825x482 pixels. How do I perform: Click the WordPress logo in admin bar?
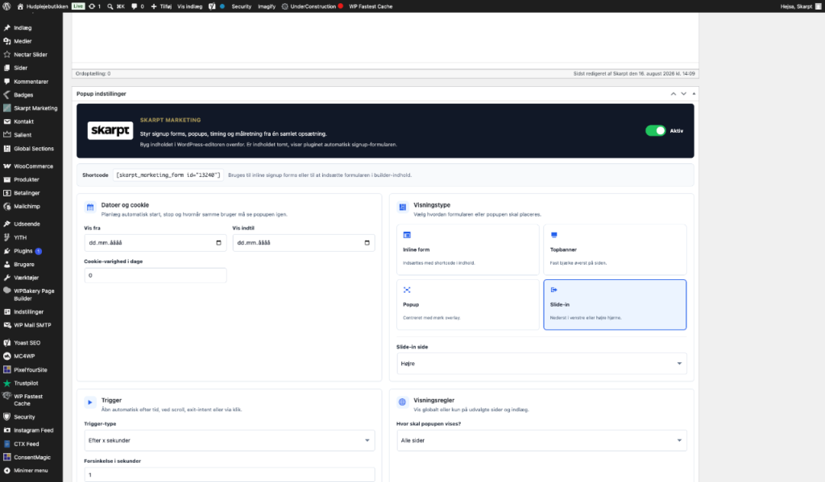(x=6, y=6)
